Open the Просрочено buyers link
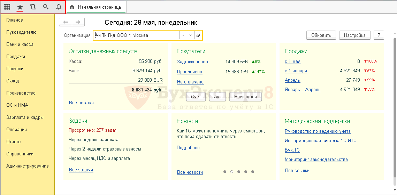The height and width of the screenshot is (195, 397). 190,72
